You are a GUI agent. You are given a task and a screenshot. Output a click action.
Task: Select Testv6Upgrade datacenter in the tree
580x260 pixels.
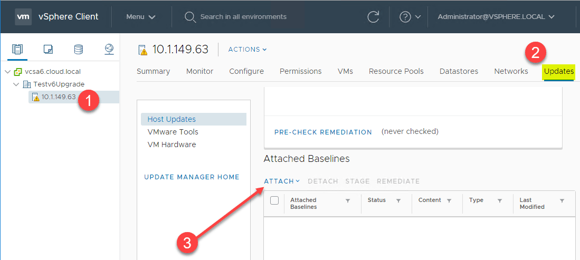(59, 84)
